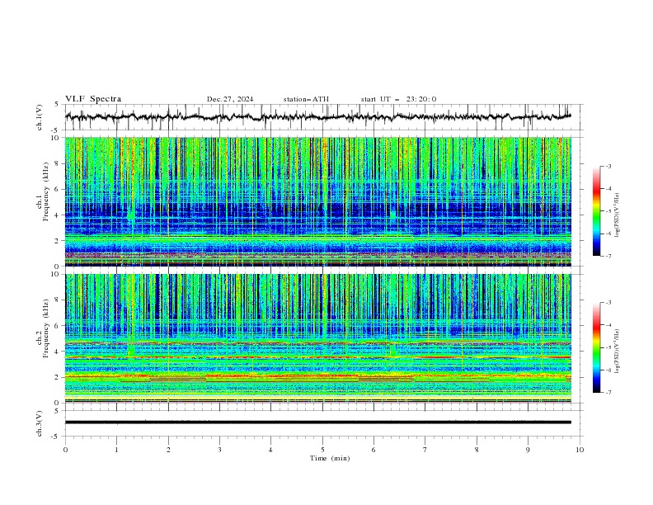
Task: Click time axis tick label '7'
Action: coord(425,450)
